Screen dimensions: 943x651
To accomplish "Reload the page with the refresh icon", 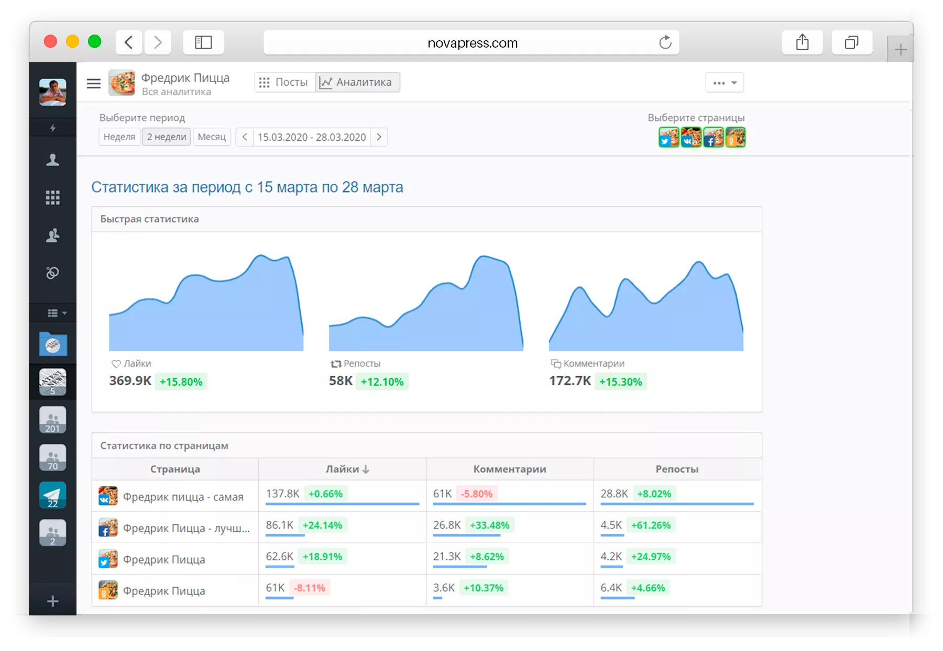I will click(x=665, y=42).
